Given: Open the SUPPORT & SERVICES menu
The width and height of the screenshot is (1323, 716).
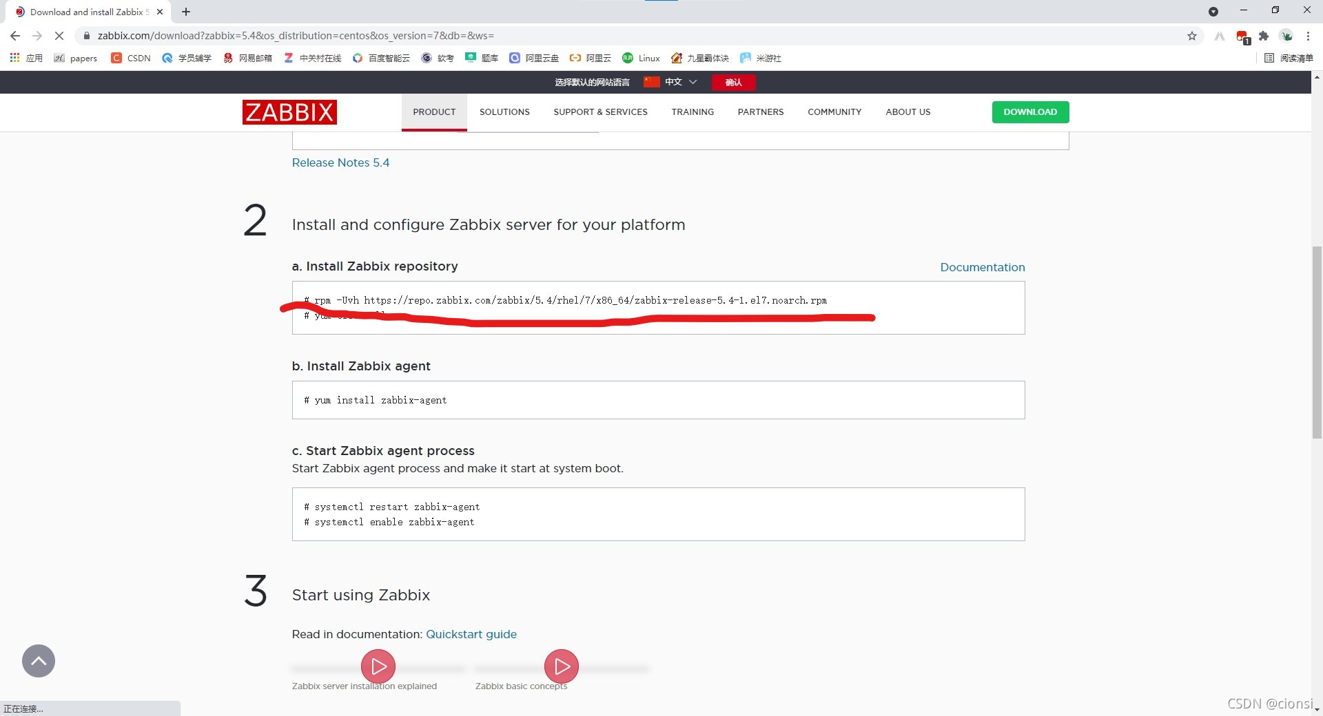Looking at the screenshot, I should point(600,112).
